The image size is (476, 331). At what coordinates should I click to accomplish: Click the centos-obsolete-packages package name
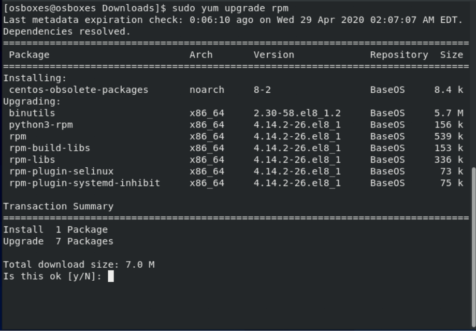pyautogui.click(x=78, y=90)
